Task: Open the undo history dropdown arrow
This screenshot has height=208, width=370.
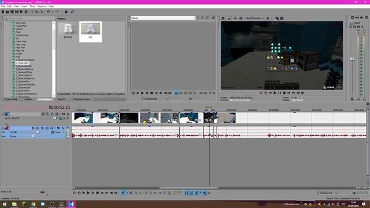Action: (x=52, y=12)
